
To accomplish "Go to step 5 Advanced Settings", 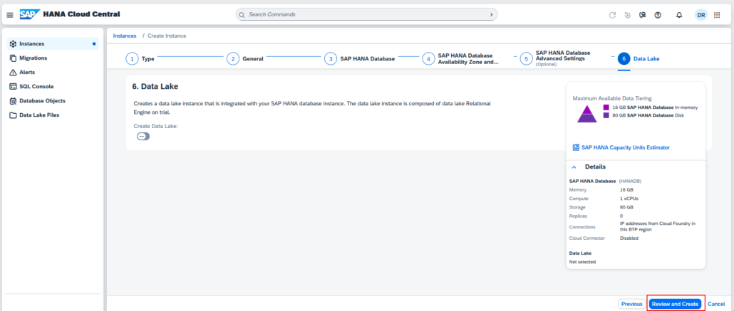I will point(554,59).
